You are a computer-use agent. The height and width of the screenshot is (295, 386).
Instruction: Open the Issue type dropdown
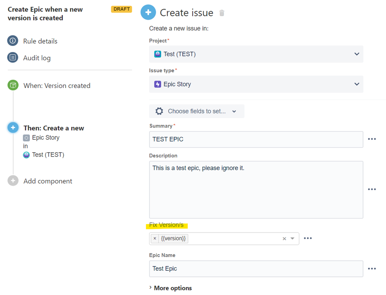[256, 84]
